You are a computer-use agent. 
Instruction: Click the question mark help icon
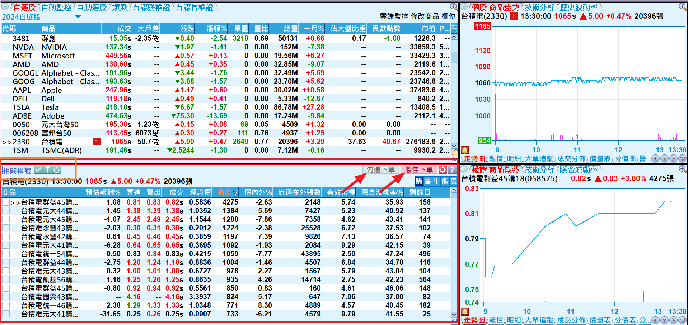[452, 170]
